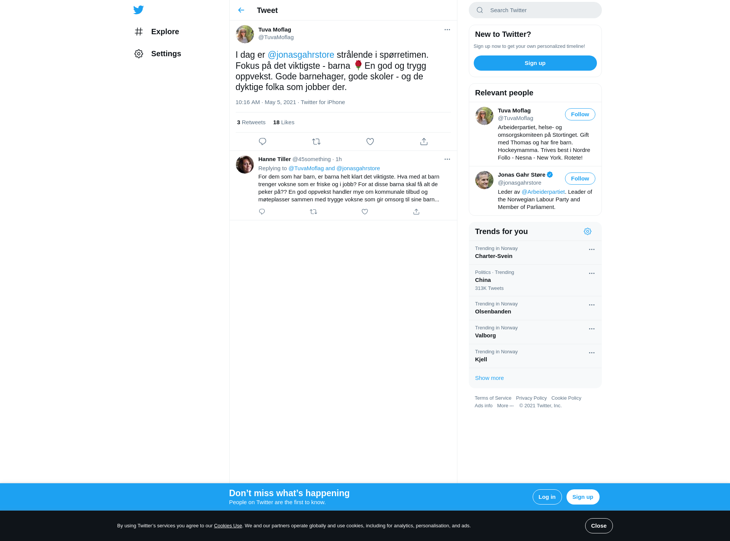Open more options for Charter-Svein trend
Image resolution: width=730 pixels, height=541 pixels.
(592, 250)
